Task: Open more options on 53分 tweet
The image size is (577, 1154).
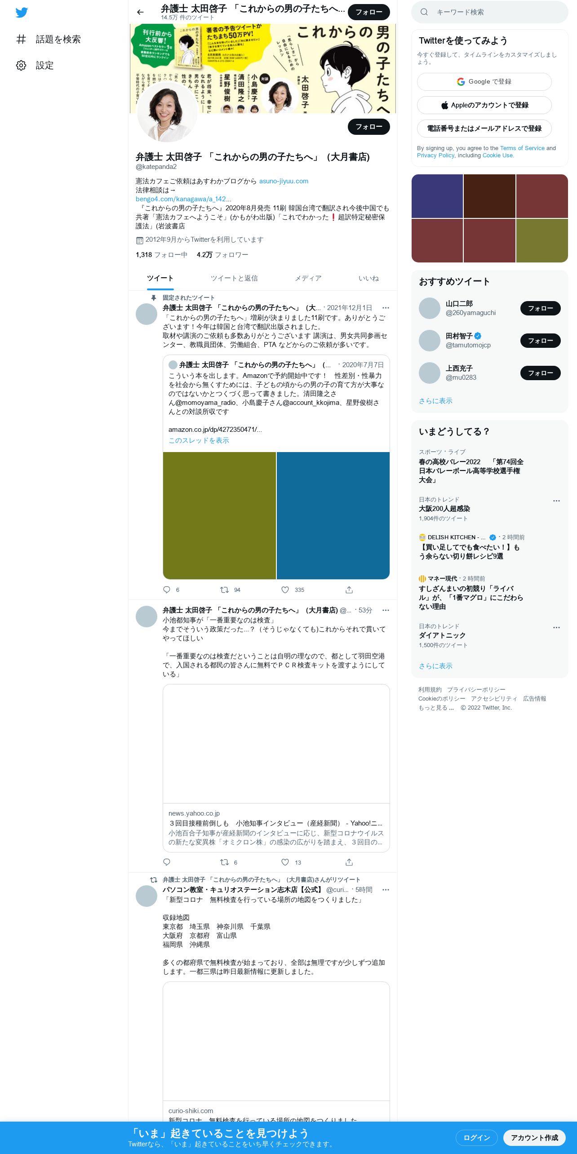Action: coord(386,610)
